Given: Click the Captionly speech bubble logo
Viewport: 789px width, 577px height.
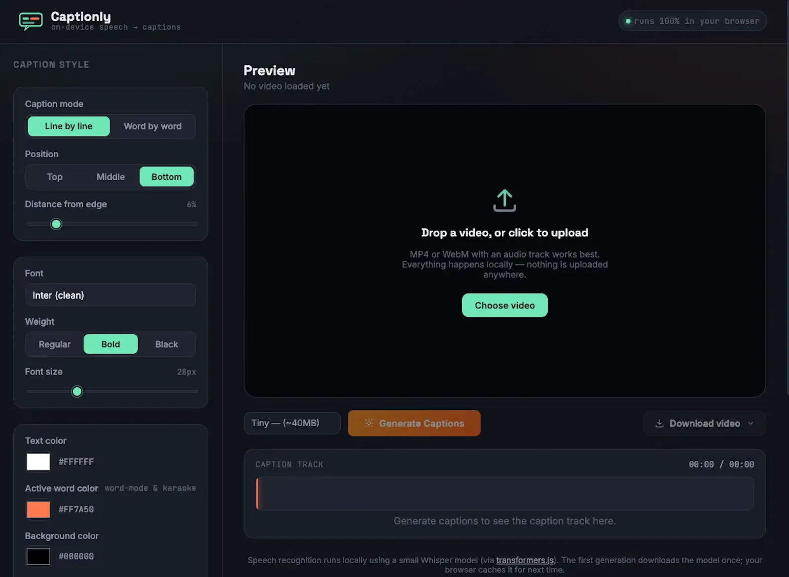Looking at the screenshot, I should (31, 21).
